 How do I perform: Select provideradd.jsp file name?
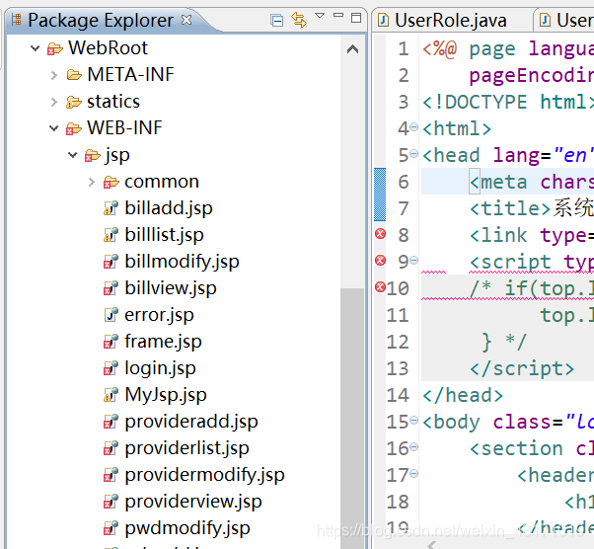191,422
